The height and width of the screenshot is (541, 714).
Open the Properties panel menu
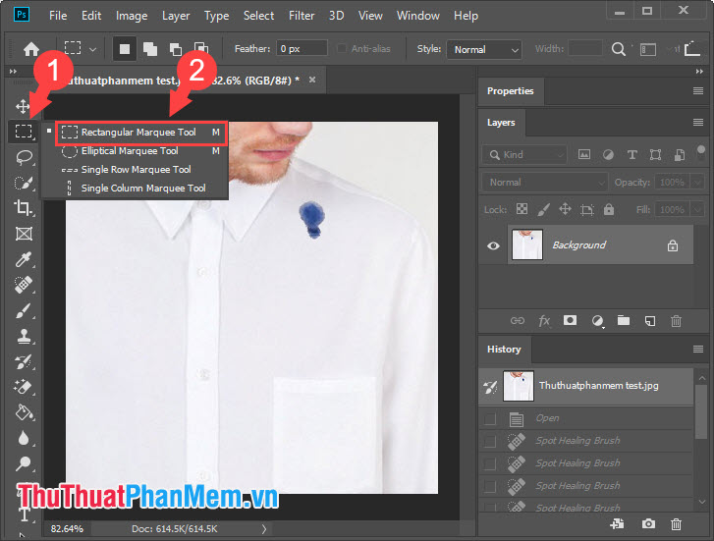pyautogui.click(x=697, y=90)
